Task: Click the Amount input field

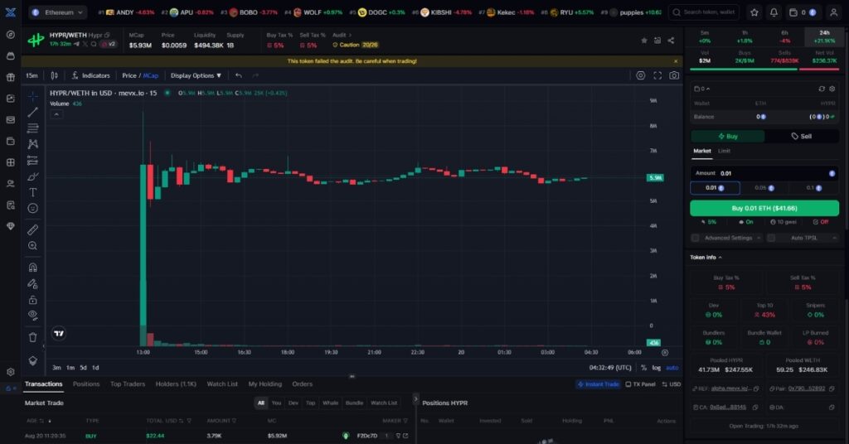Action: (764, 173)
